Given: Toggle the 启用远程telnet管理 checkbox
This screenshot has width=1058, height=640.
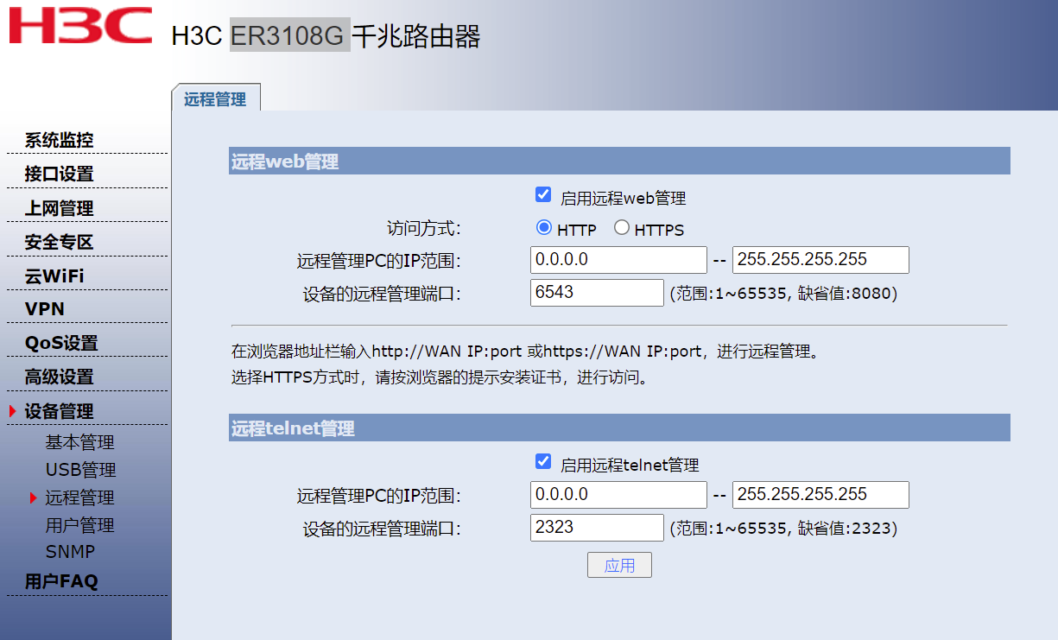Looking at the screenshot, I should point(543,461).
